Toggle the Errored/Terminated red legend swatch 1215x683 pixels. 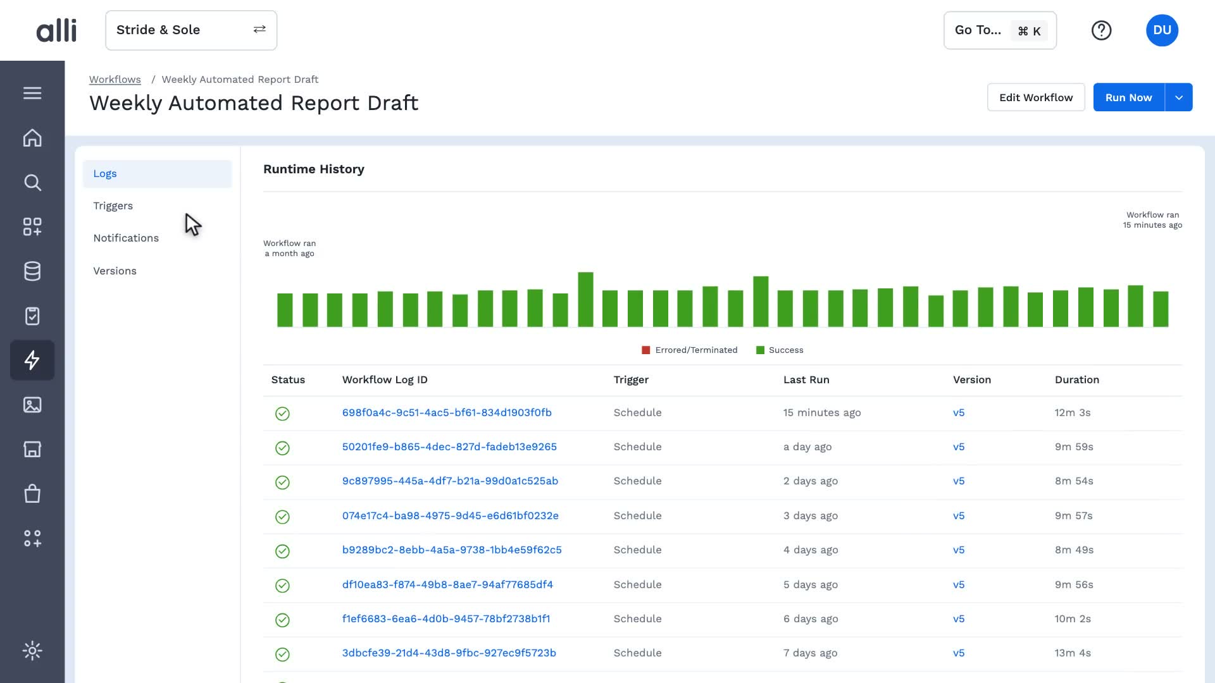click(x=645, y=350)
